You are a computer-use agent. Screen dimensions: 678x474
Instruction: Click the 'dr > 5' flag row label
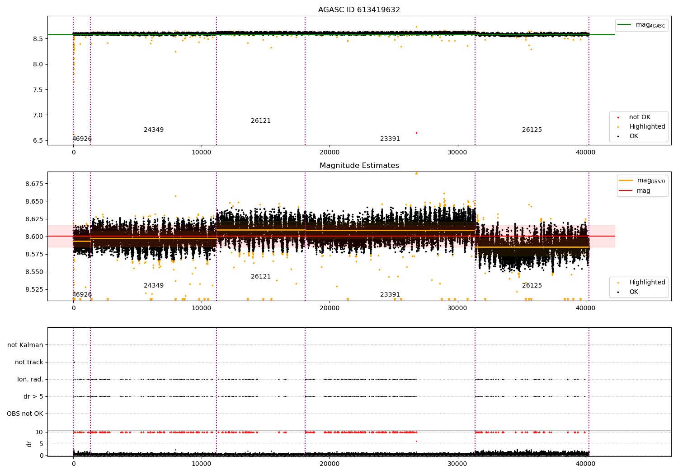click(33, 397)
